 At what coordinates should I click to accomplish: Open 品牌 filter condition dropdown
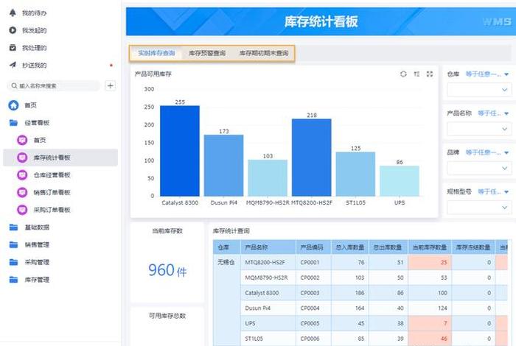487,152
